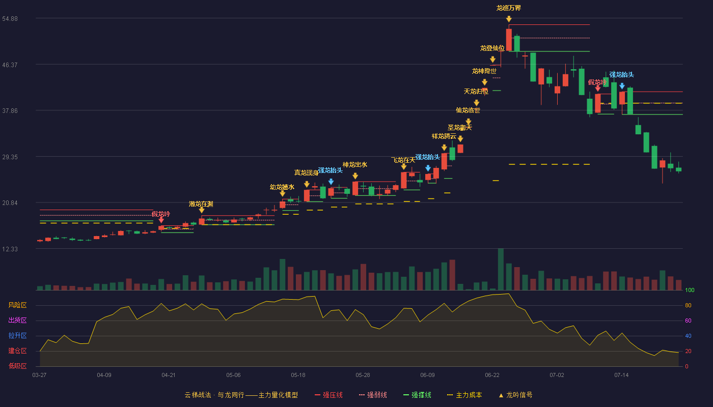Image resolution: width=713 pixels, height=407 pixels.
Task: Click the 祥龙腾云 signal label
Action: (444, 136)
